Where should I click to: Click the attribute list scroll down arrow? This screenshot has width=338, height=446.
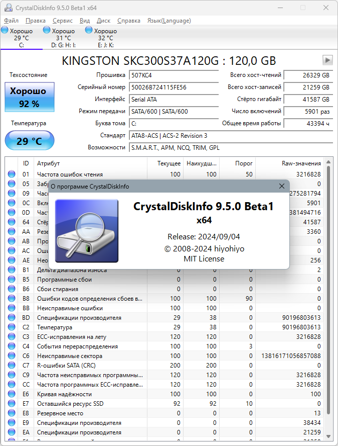click(x=328, y=436)
